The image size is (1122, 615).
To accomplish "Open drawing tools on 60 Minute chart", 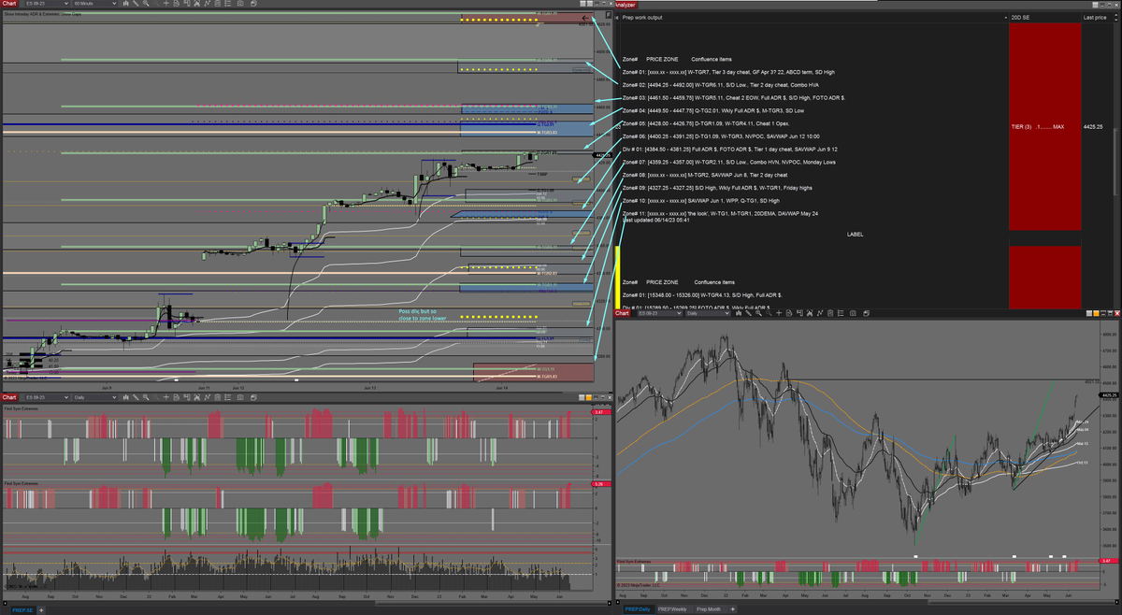I will pos(136,4).
